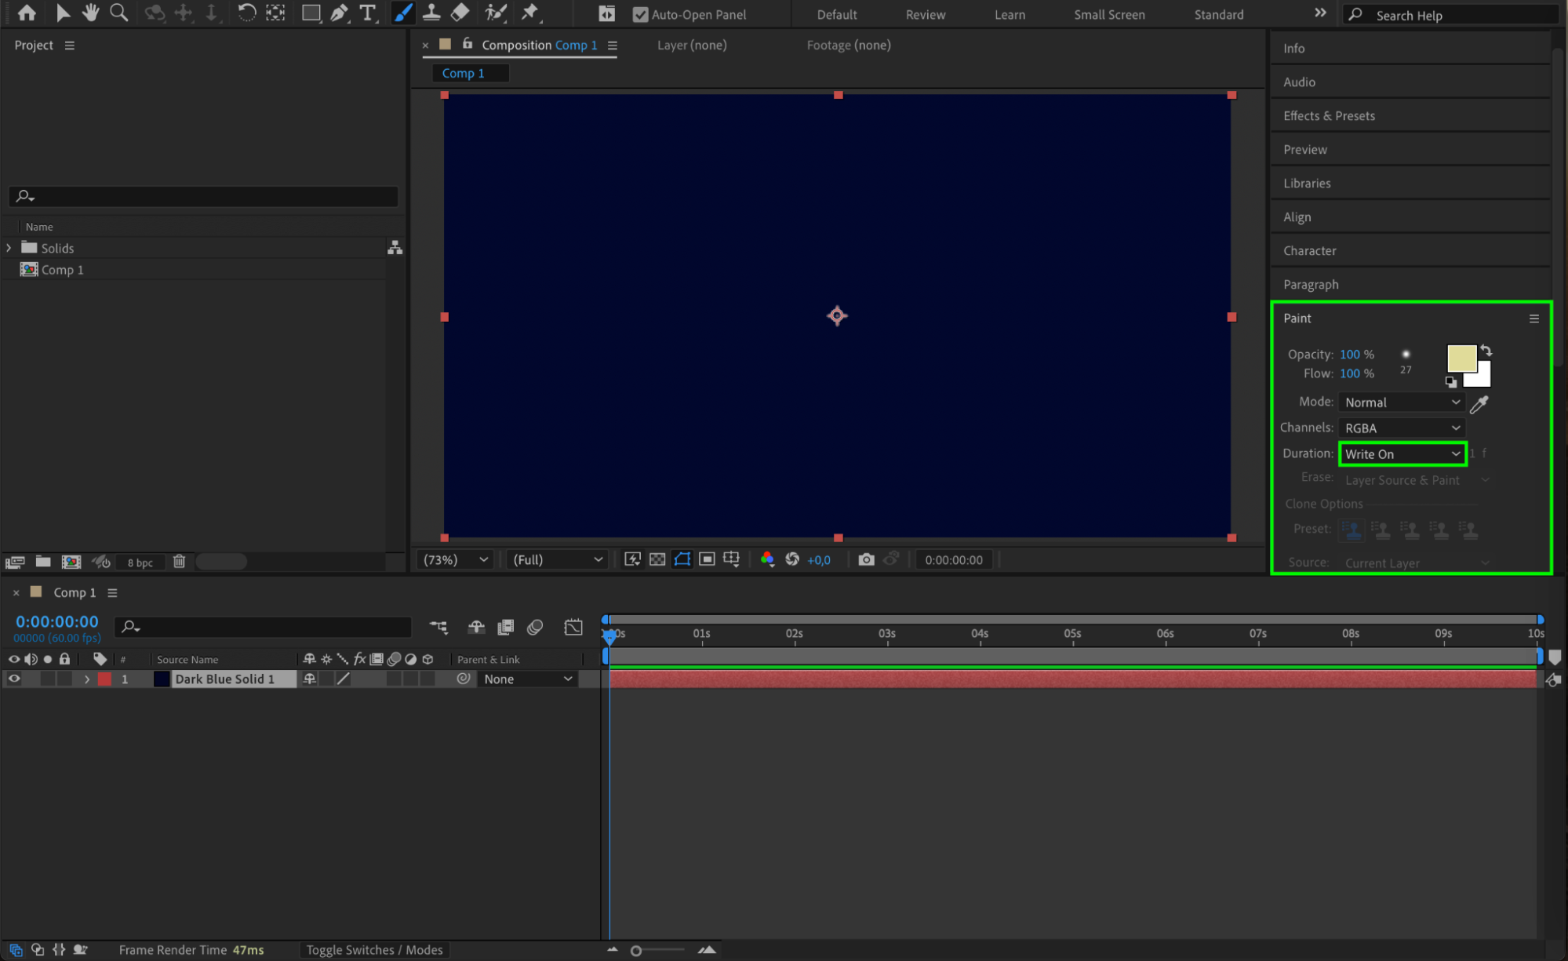Open the Channels RGBA dropdown
Viewport: 1568px width, 961px height.
click(1402, 428)
